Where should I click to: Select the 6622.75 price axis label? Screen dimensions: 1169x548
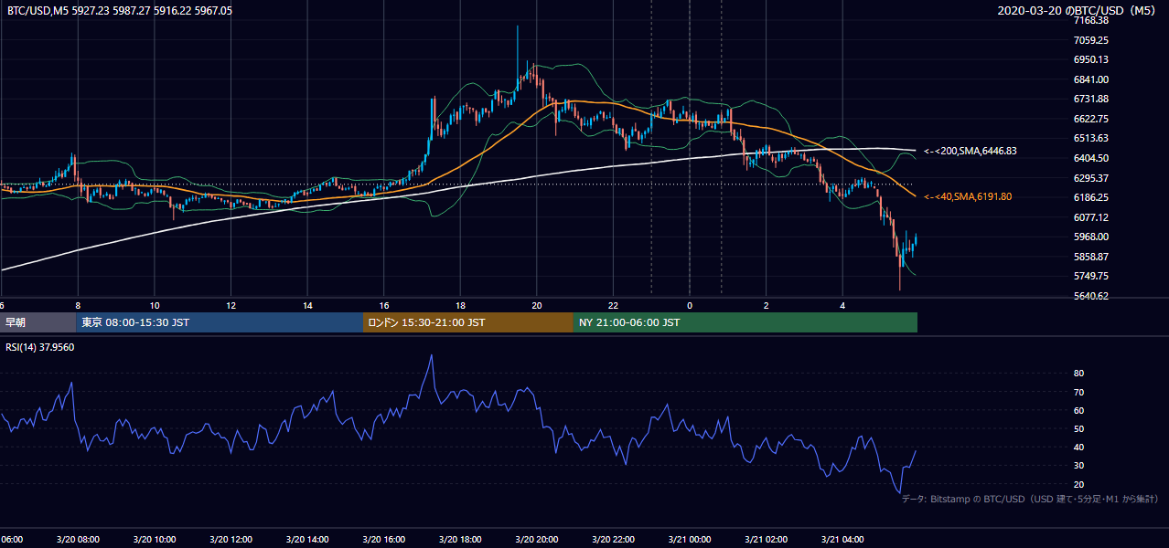1091,119
